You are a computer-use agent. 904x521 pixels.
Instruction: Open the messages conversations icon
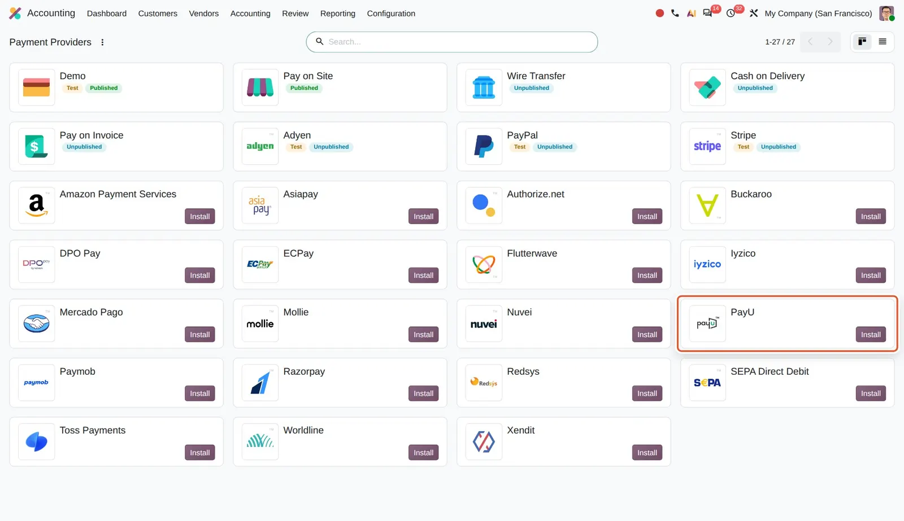click(x=707, y=13)
